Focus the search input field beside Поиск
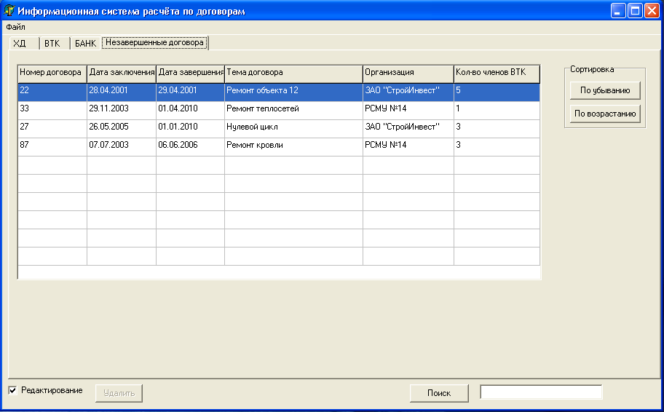664x412 pixels. (541, 392)
